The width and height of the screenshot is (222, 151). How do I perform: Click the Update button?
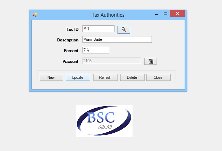pos(78,78)
